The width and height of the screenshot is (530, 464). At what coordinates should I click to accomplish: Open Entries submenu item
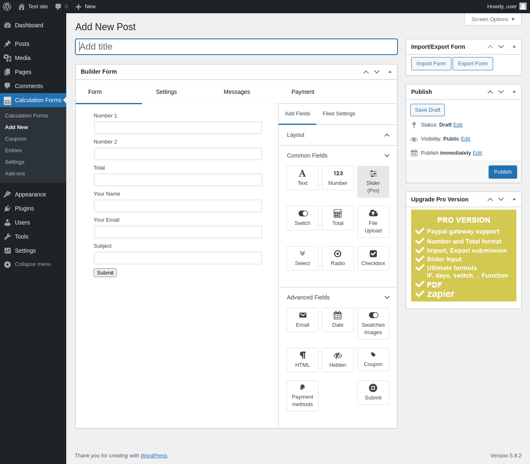[13, 151]
